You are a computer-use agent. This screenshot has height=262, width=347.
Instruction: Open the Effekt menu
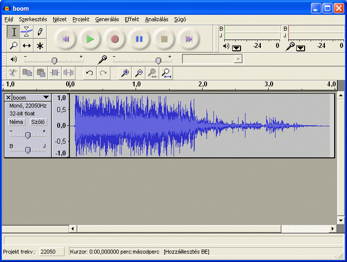(x=132, y=19)
